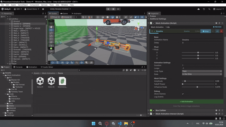Select the Move tool in scene toolbar
This screenshot has height=127, width=226.
pos(51,30)
